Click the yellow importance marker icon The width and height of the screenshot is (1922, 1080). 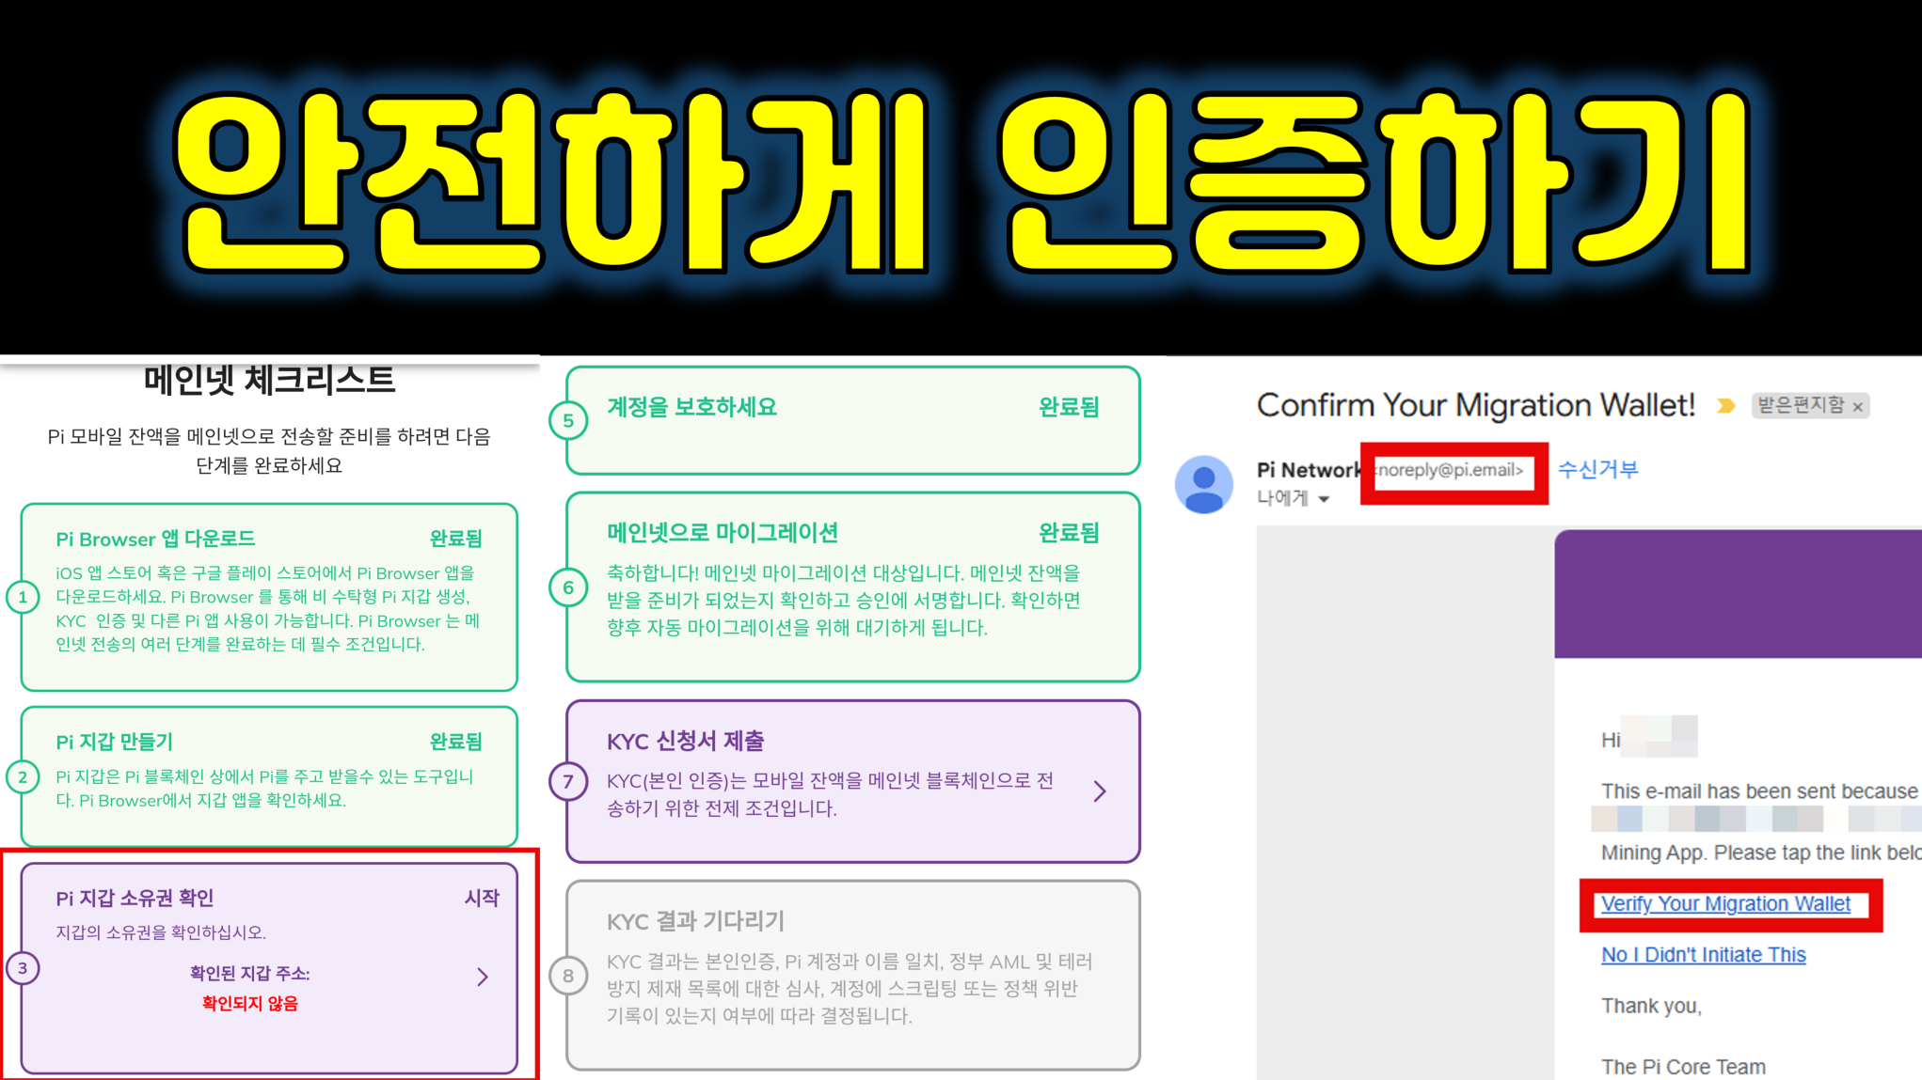pyautogui.click(x=1725, y=406)
